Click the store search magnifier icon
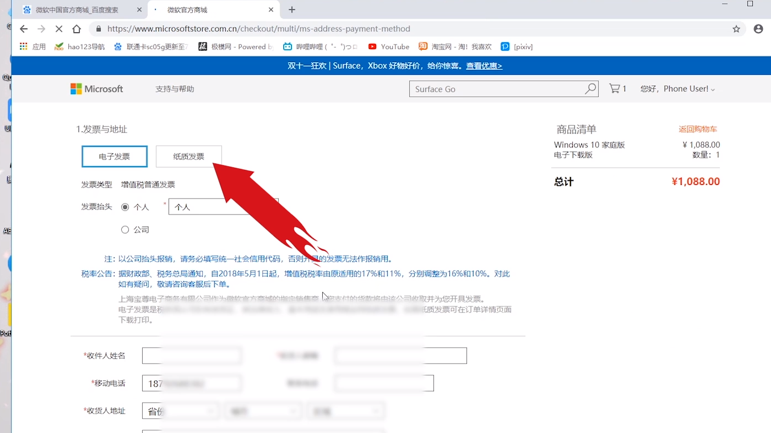771x433 pixels. tap(590, 89)
